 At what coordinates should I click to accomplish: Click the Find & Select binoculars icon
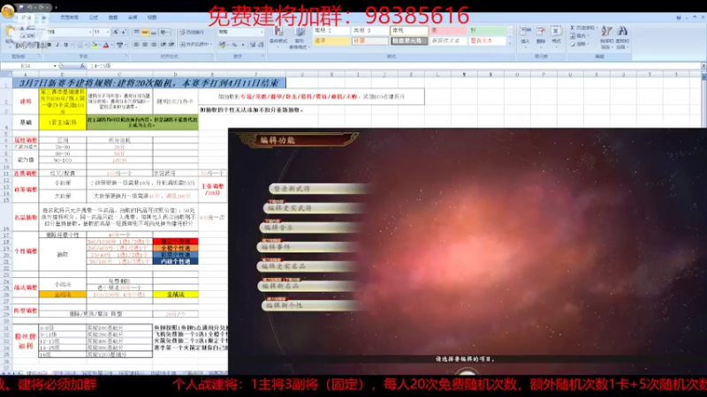[x=623, y=32]
